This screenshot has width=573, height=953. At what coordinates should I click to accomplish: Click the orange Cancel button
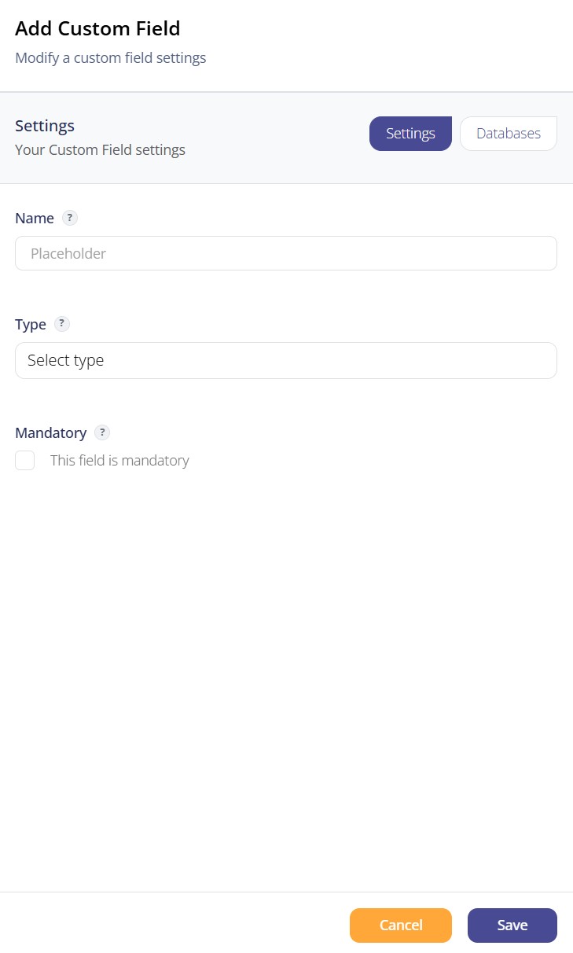click(401, 925)
